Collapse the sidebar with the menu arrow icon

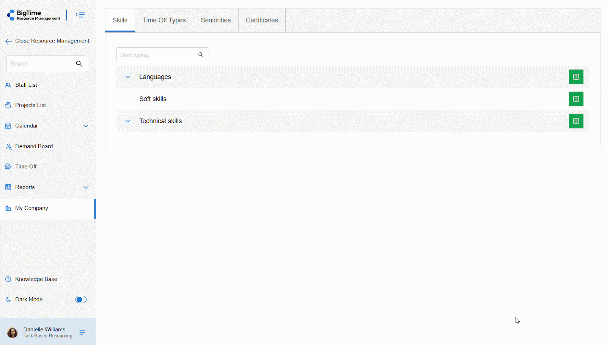(x=80, y=15)
